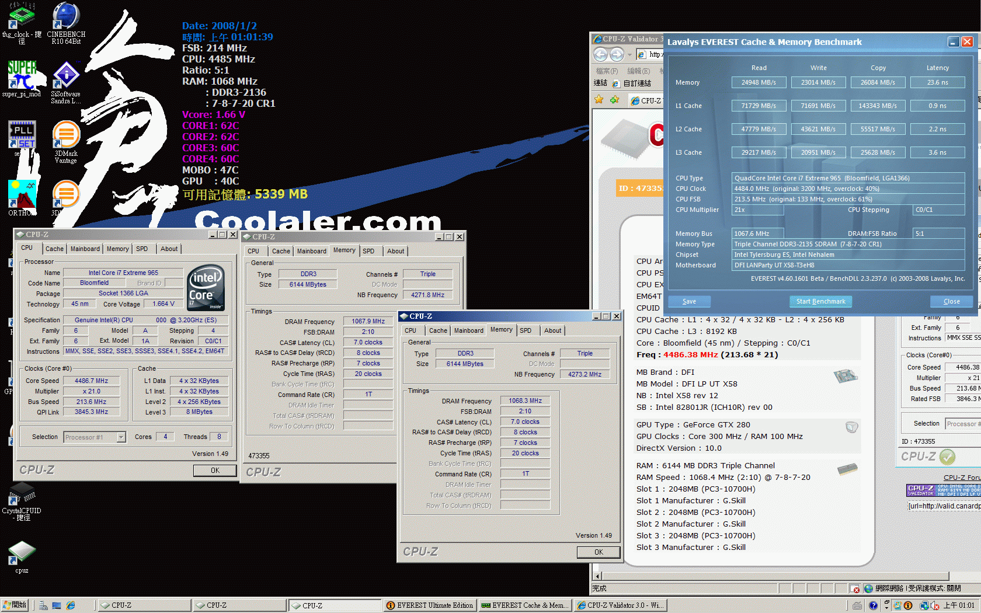The width and height of the screenshot is (981, 613).
Task: Click the taskbar clock 上午 01:01
Action: 959,605
